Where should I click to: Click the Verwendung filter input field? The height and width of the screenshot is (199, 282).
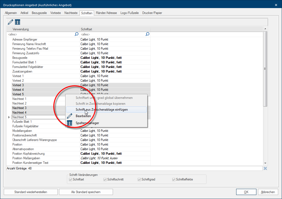[40, 34]
